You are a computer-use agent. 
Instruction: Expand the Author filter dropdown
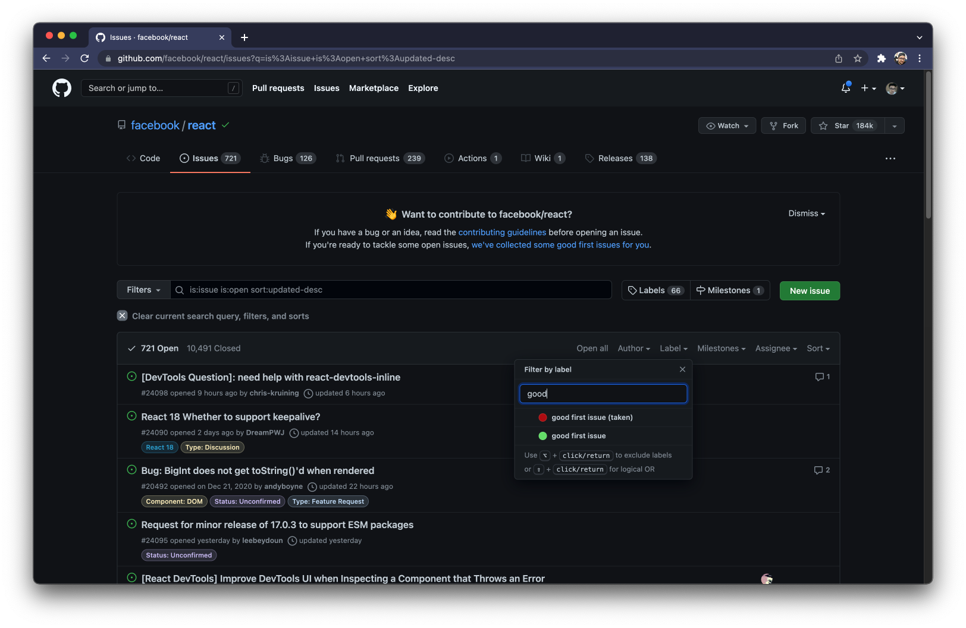coord(633,348)
